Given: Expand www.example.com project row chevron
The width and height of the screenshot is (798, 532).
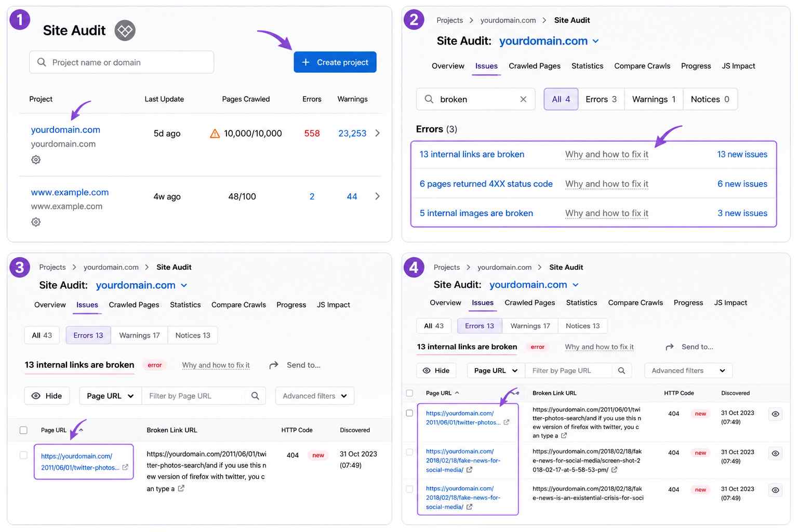Looking at the screenshot, I should (x=377, y=196).
